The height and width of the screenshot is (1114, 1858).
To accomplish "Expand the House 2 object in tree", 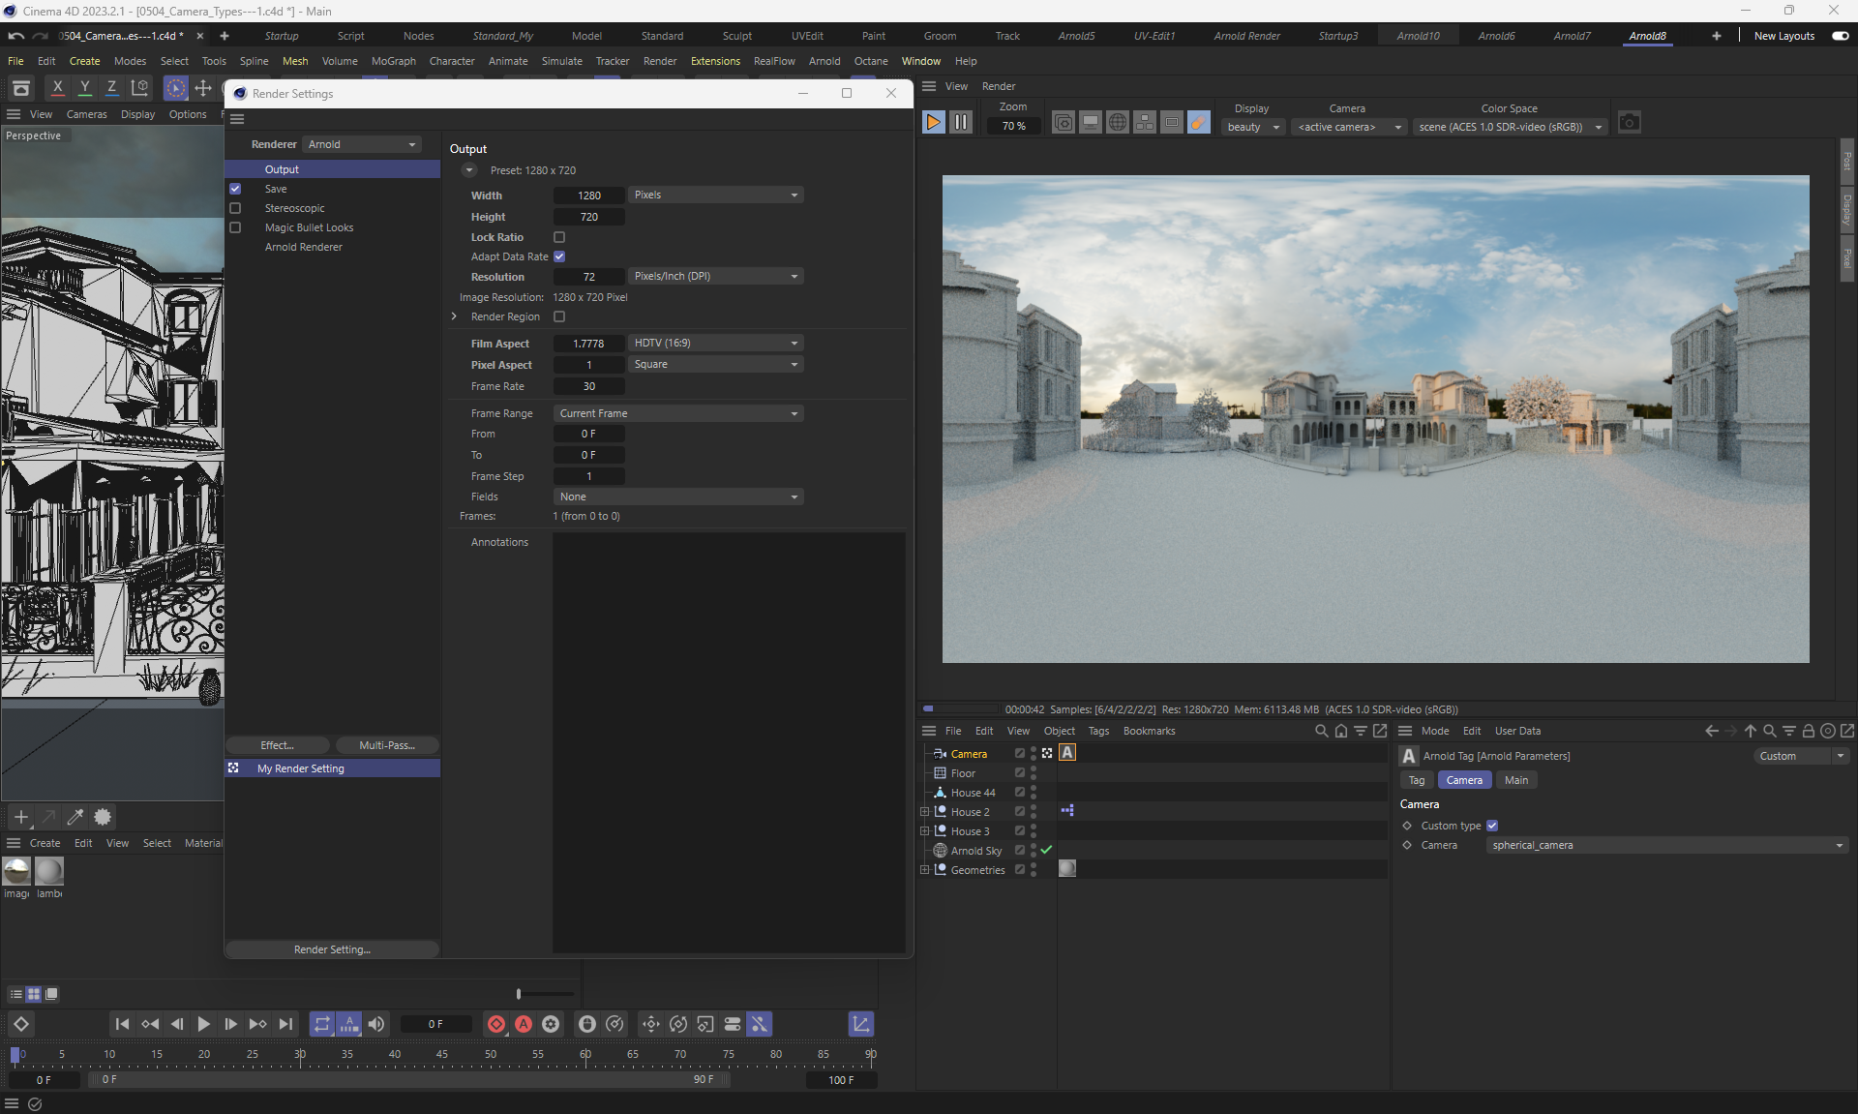I will tap(924, 812).
